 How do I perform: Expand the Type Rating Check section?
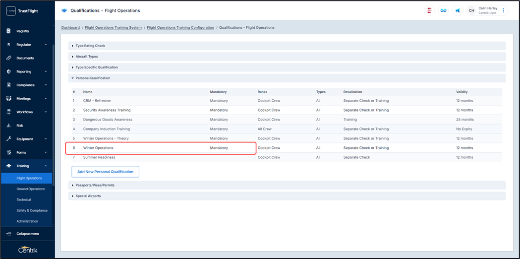point(90,46)
